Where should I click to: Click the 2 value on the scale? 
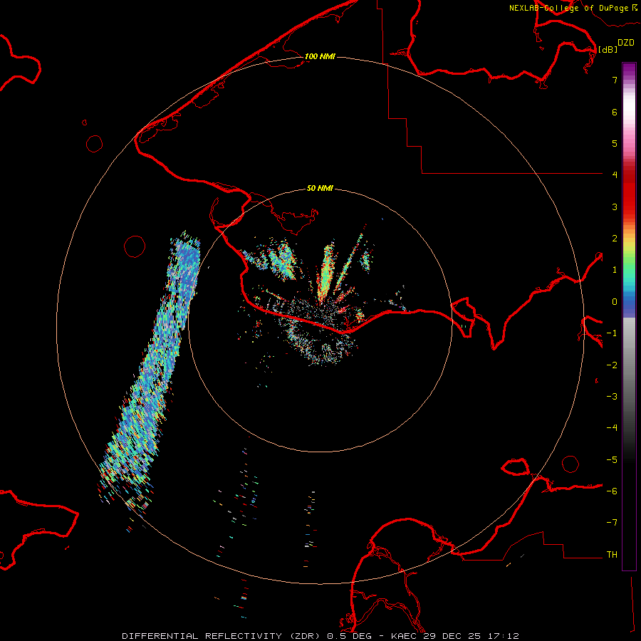tap(615, 239)
